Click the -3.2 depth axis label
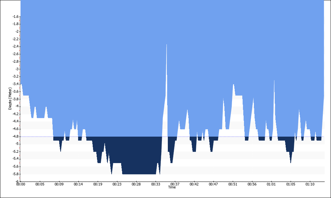The width and height of the screenshot is (331, 198). [16, 77]
